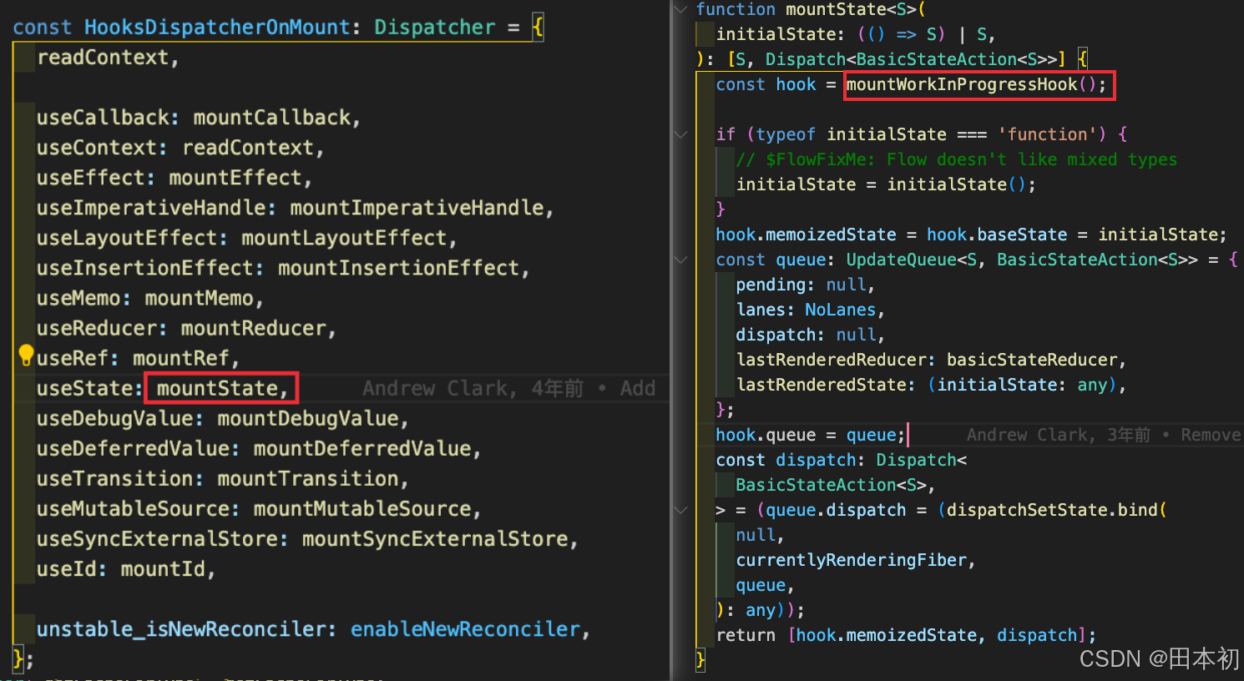Open the Andrew Clark 3年前 blame annotation
1244x681 pixels.
(1104, 435)
